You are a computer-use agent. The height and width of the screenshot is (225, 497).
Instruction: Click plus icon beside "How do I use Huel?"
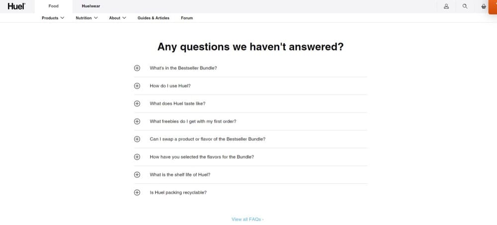tap(137, 85)
